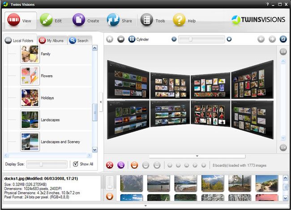This screenshot has height=210, width=291.
Task: Click the first gray round icon after orange one
Action: [x=145, y=165]
